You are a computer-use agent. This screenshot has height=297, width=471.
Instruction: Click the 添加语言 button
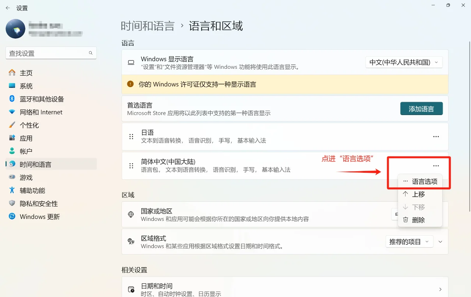point(422,108)
